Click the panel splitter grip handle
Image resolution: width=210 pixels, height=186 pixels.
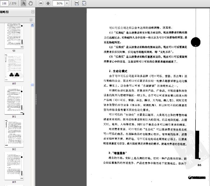click(x=36, y=99)
